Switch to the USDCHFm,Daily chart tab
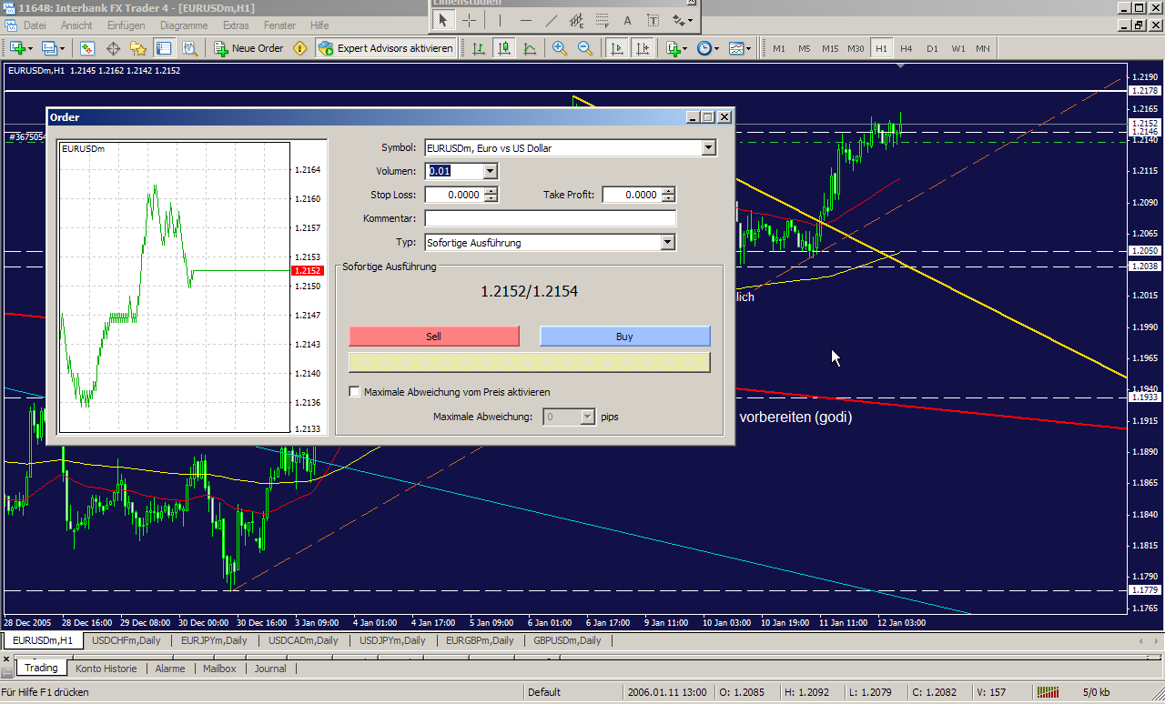 [x=125, y=640]
